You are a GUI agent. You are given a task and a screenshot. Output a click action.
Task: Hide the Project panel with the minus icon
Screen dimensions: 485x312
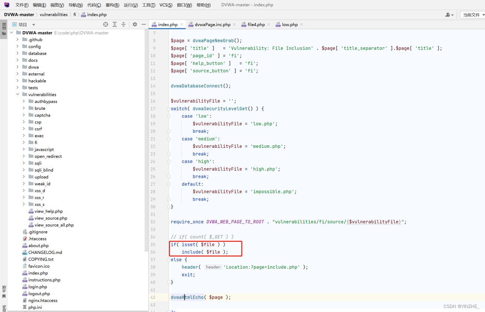tap(143, 24)
